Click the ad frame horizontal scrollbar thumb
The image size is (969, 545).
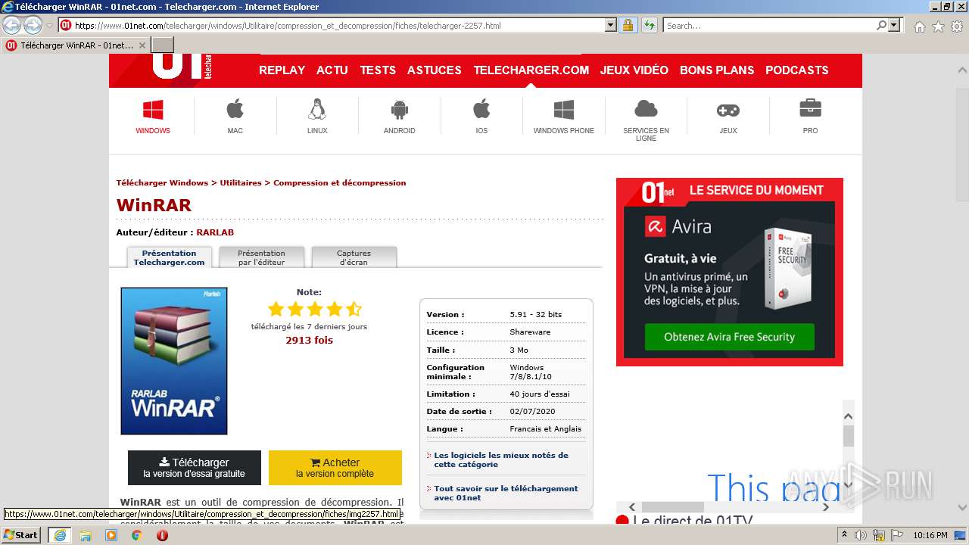click(x=674, y=507)
